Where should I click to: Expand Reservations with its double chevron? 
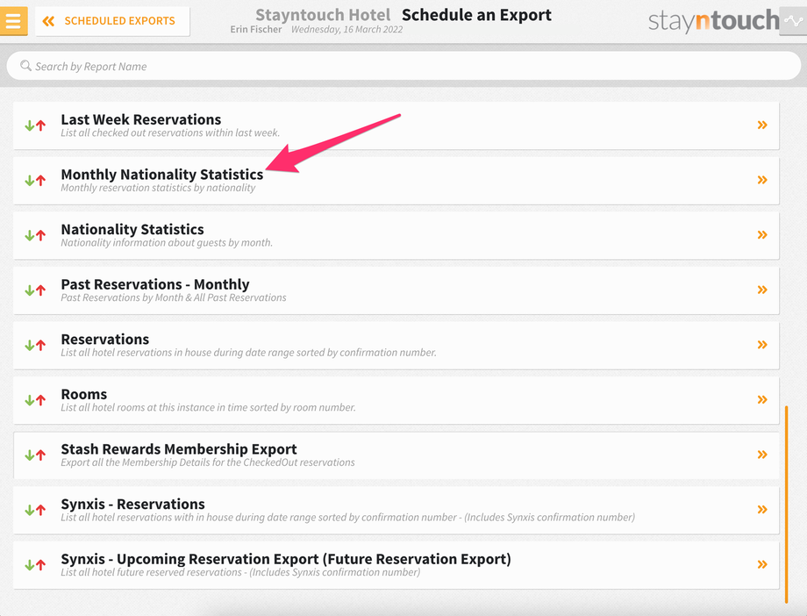(762, 345)
